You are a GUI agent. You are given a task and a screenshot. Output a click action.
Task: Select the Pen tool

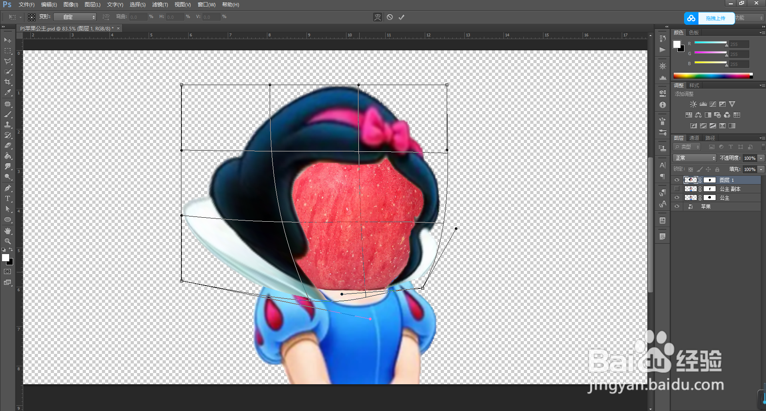click(8, 188)
